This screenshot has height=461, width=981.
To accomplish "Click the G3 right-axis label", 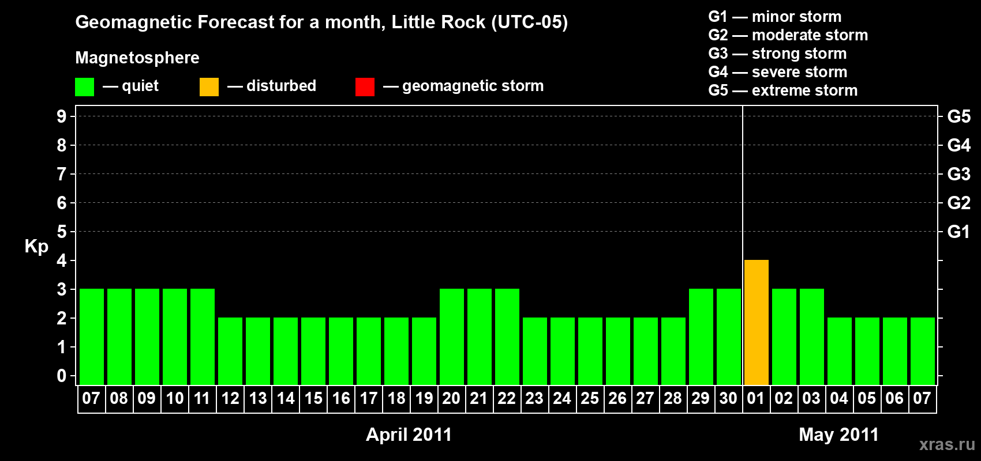I will coord(959,174).
